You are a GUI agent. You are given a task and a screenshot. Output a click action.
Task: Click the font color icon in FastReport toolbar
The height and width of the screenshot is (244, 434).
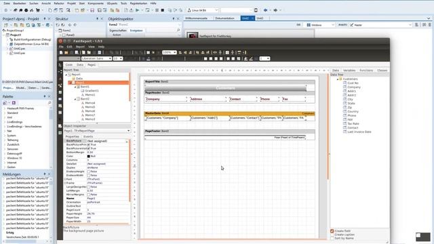pos(149,58)
